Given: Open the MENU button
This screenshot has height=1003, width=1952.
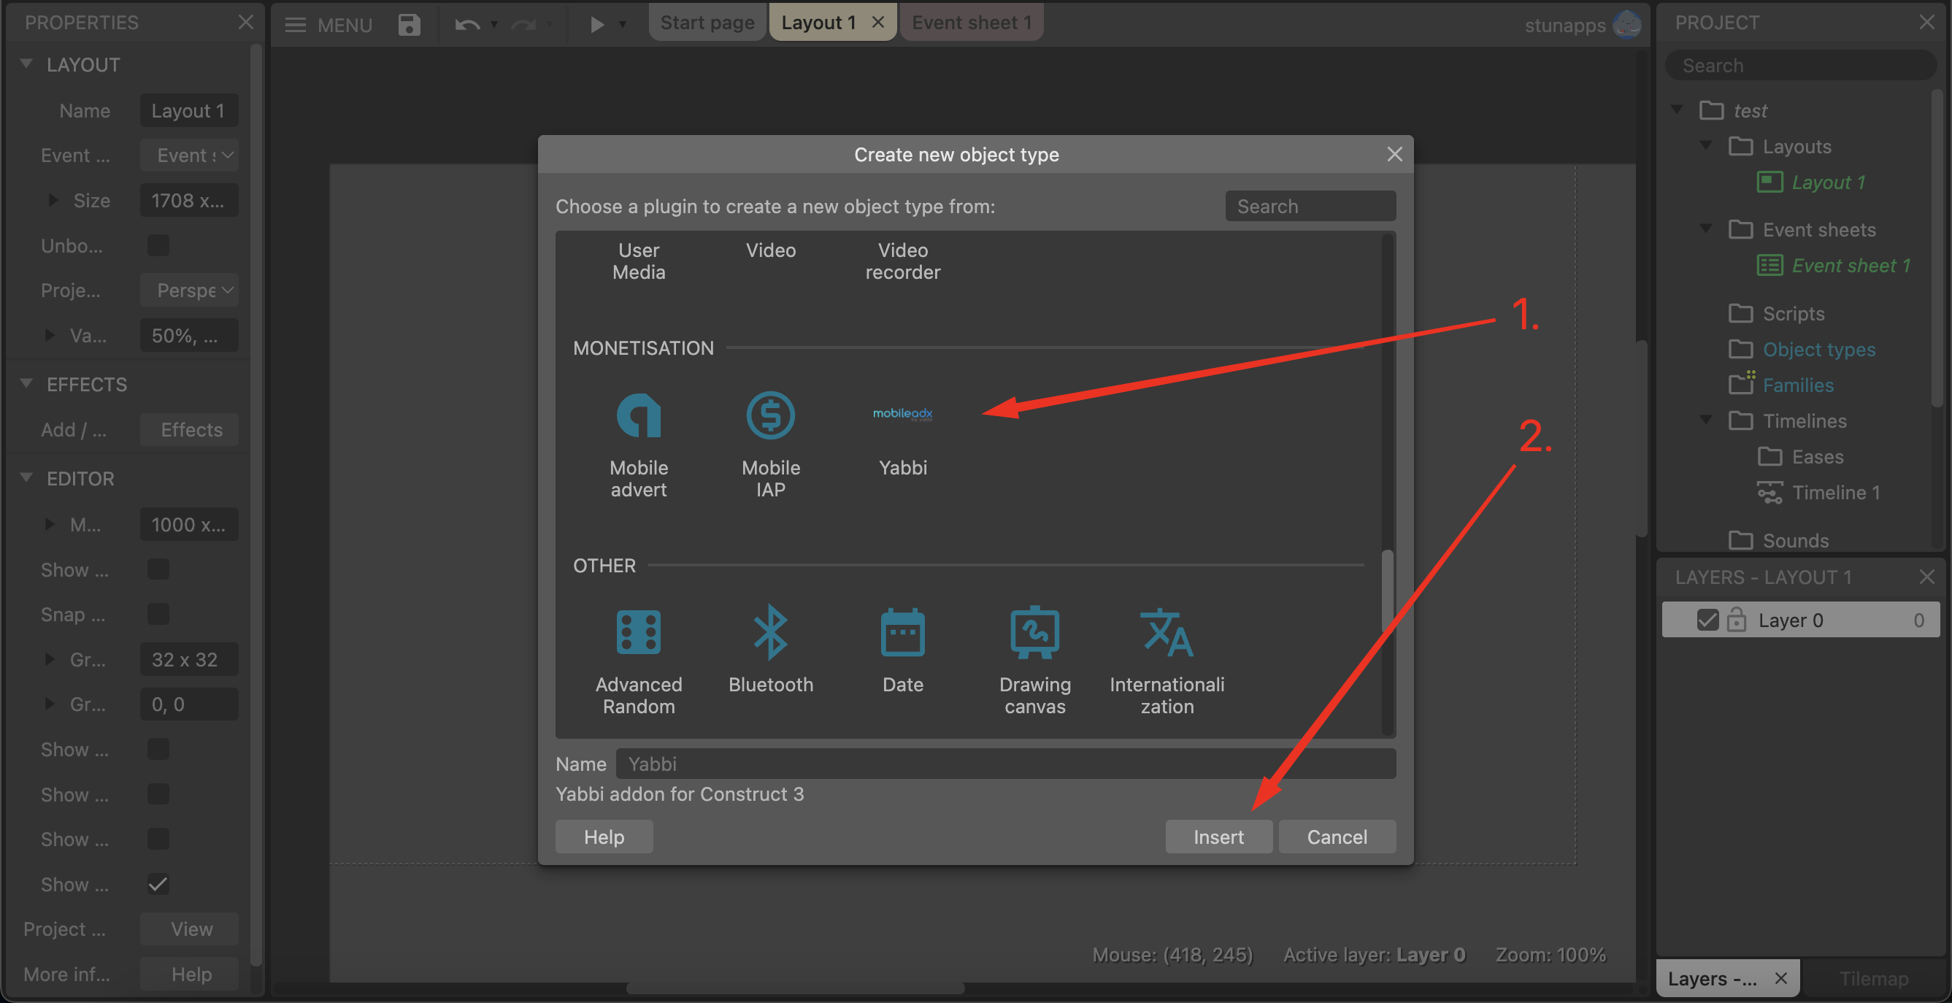Looking at the screenshot, I should (x=329, y=24).
